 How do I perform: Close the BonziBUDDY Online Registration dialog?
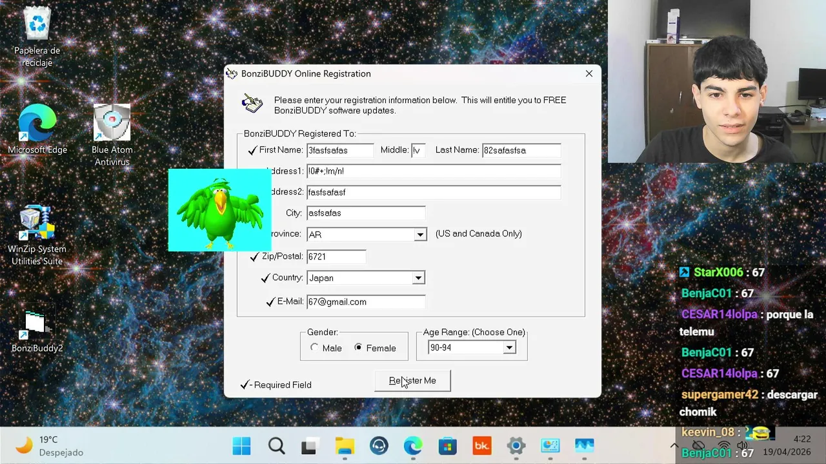point(589,73)
